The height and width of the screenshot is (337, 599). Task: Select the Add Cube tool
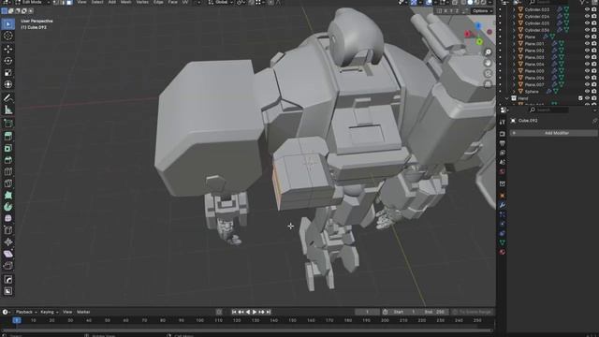pyautogui.click(x=8, y=124)
